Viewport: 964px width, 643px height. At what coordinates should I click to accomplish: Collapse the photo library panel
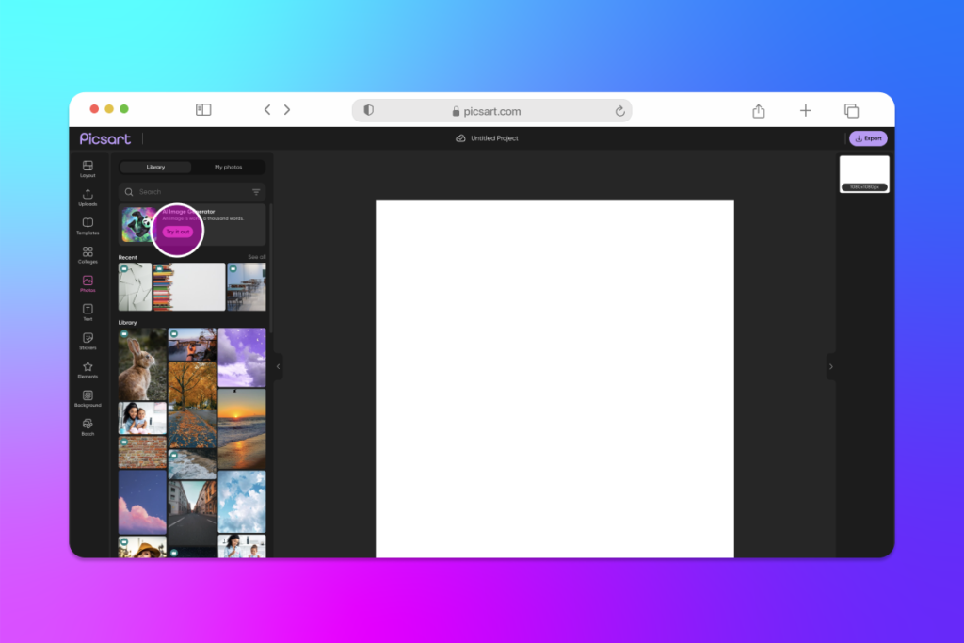point(276,367)
